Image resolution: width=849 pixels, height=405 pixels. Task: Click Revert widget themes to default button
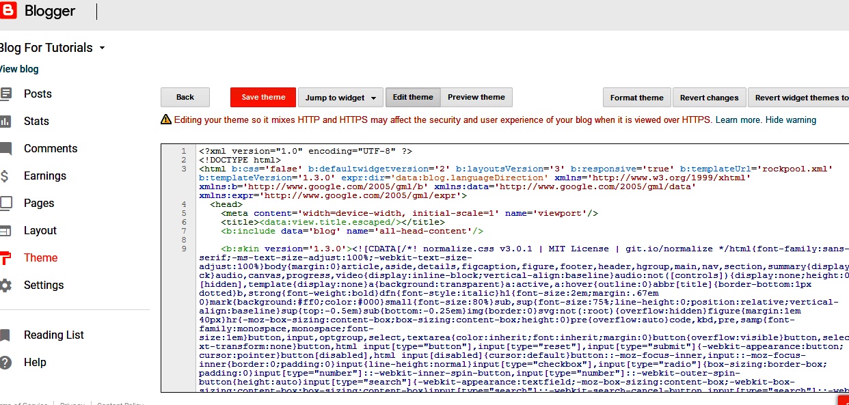[x=798, y=98]
